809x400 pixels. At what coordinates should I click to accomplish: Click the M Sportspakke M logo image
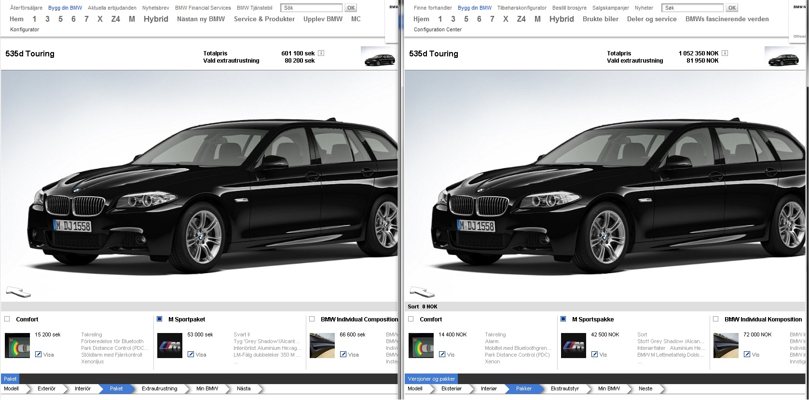574,345
